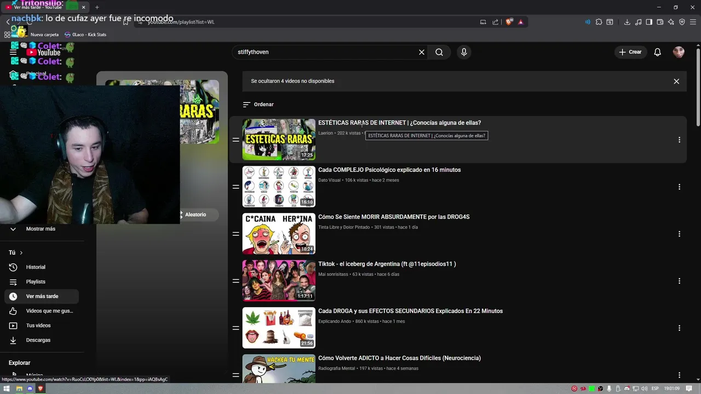The image size is (701, 394).
Task: Open the Laerion channel link
Action: [x=325, y=133]
